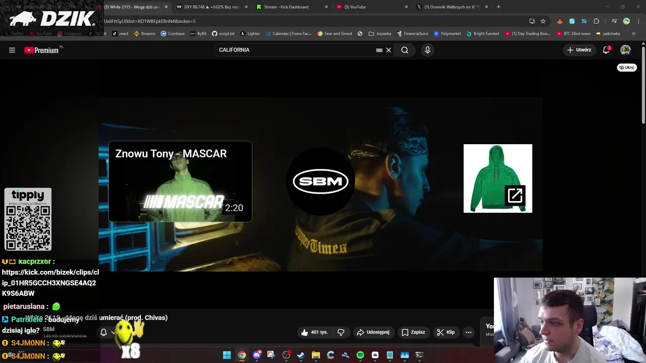Open the on-screen keyboard in search box

(x=379, y=50)
